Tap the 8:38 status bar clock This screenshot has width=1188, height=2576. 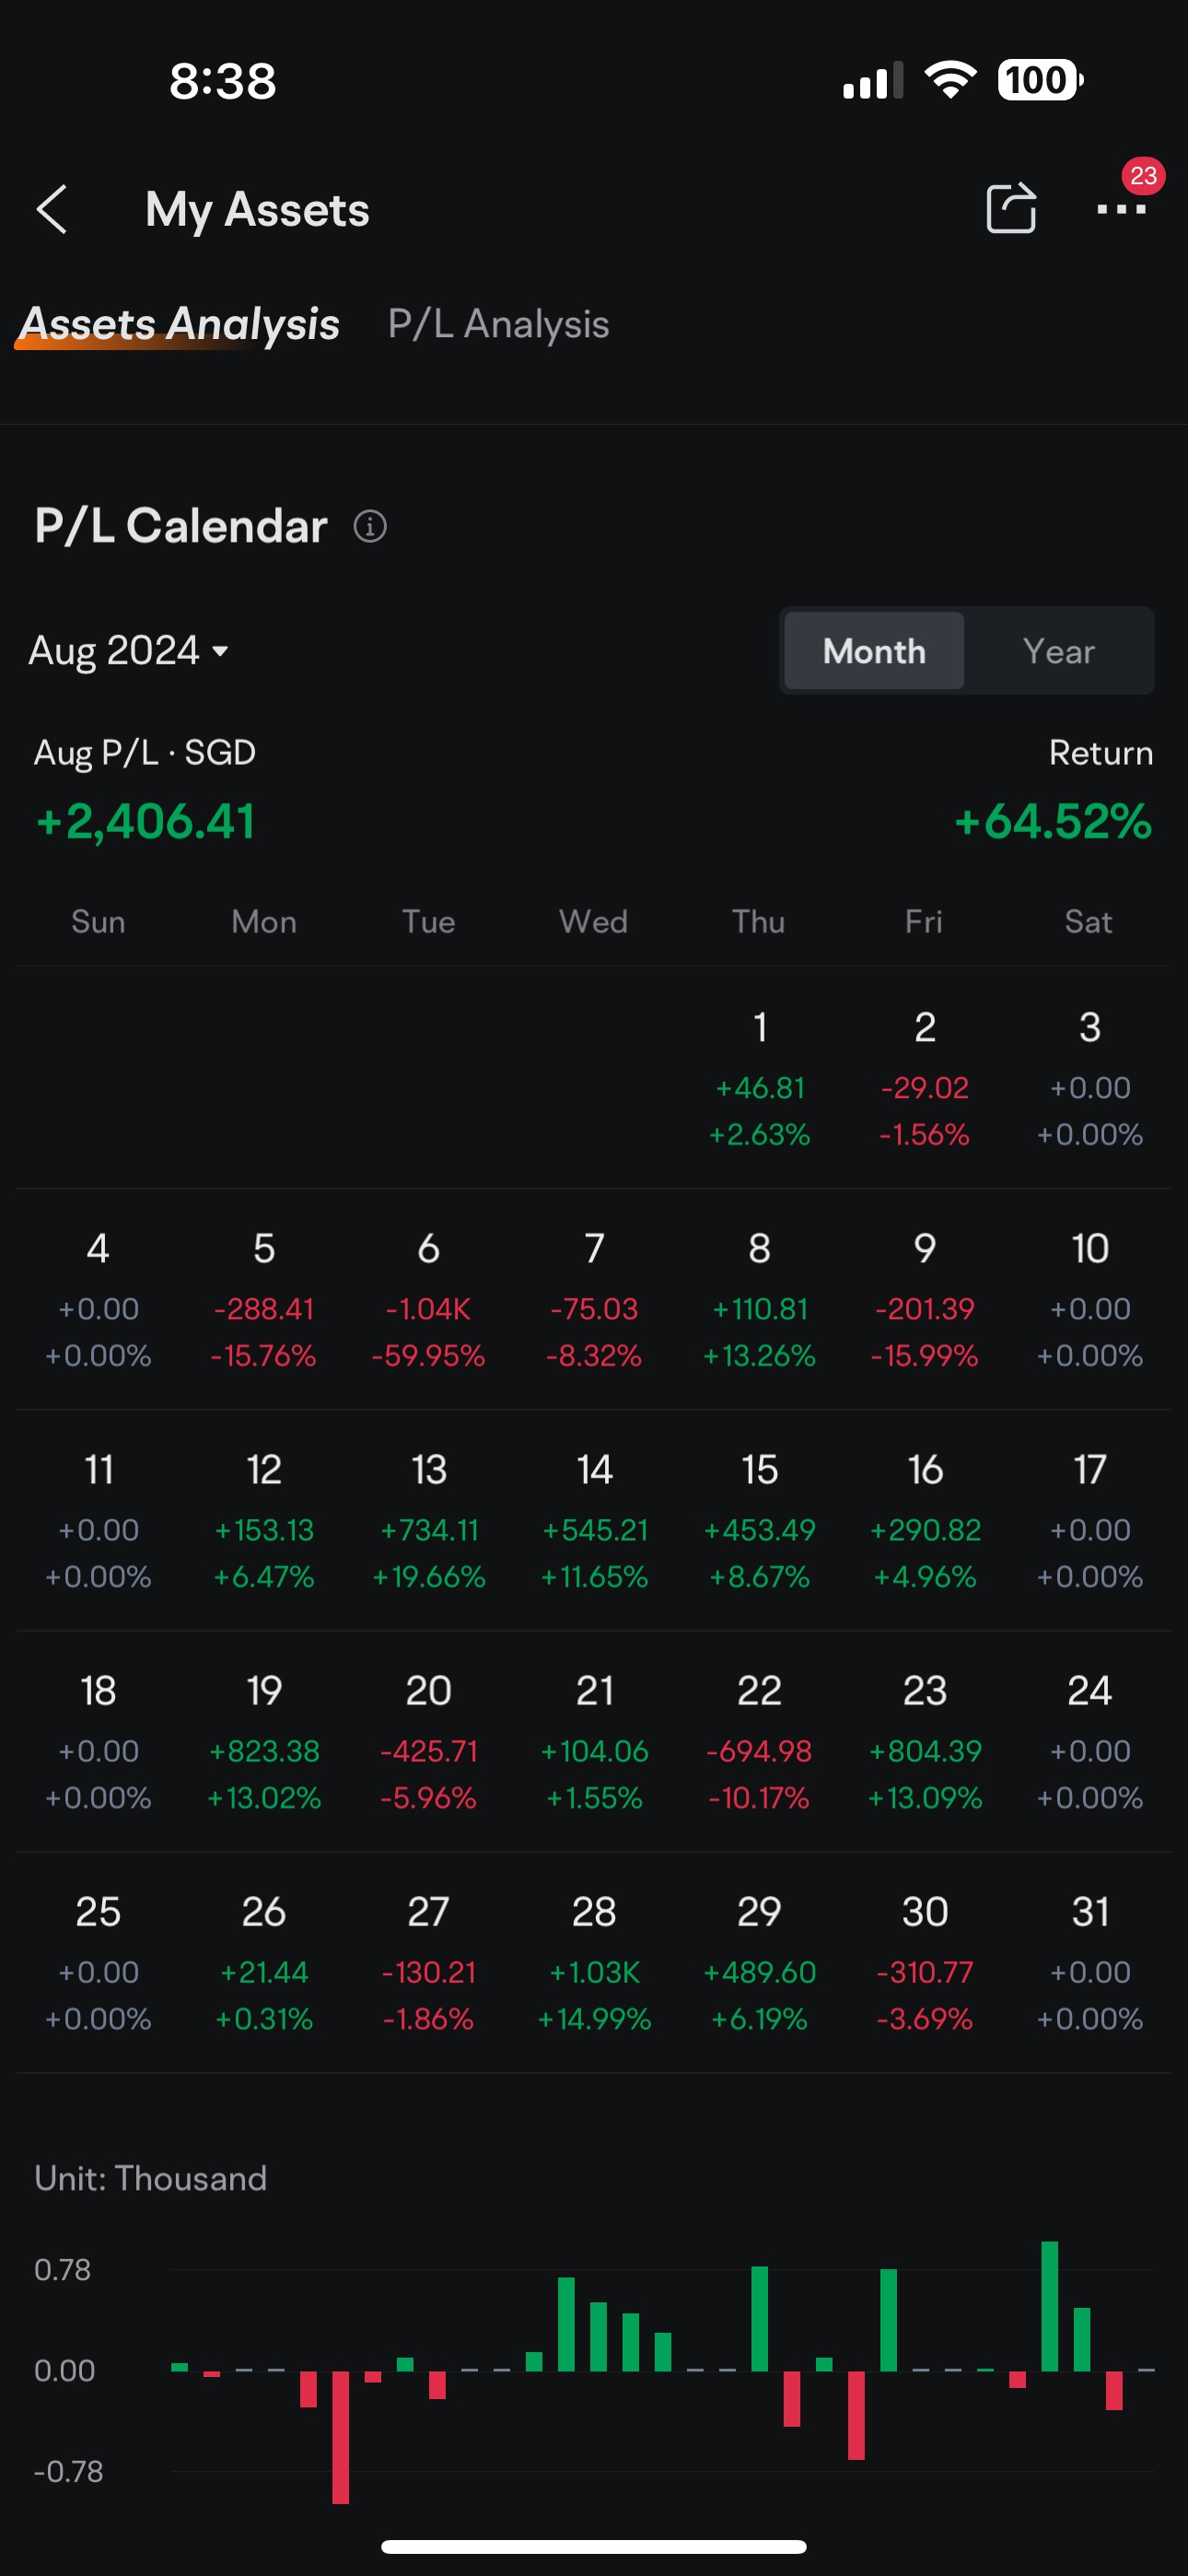(222, 80)
